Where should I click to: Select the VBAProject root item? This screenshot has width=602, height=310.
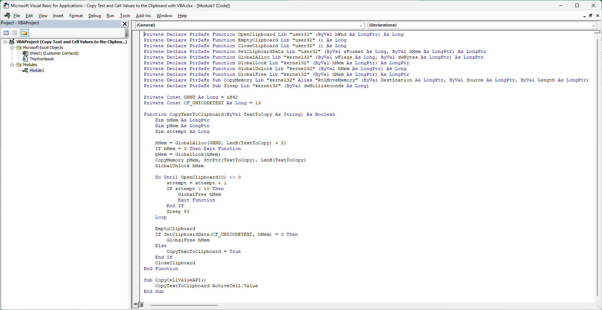(x=71, y=42)
